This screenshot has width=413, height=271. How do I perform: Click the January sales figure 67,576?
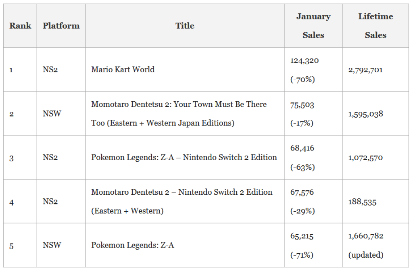[x=302, y=192]
